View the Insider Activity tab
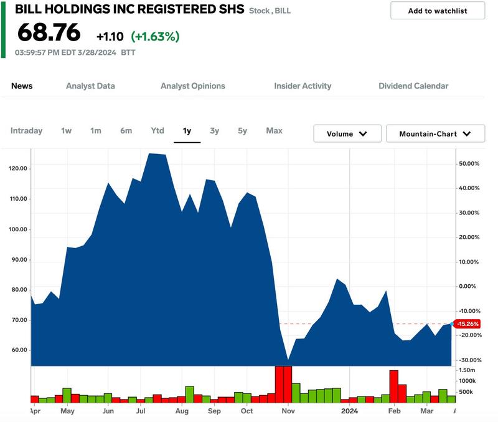Viewport: 498px width, 422px height. point(303,86)
